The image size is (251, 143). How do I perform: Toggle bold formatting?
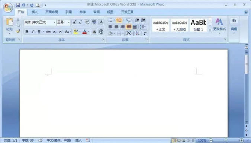tap(27, 32)
